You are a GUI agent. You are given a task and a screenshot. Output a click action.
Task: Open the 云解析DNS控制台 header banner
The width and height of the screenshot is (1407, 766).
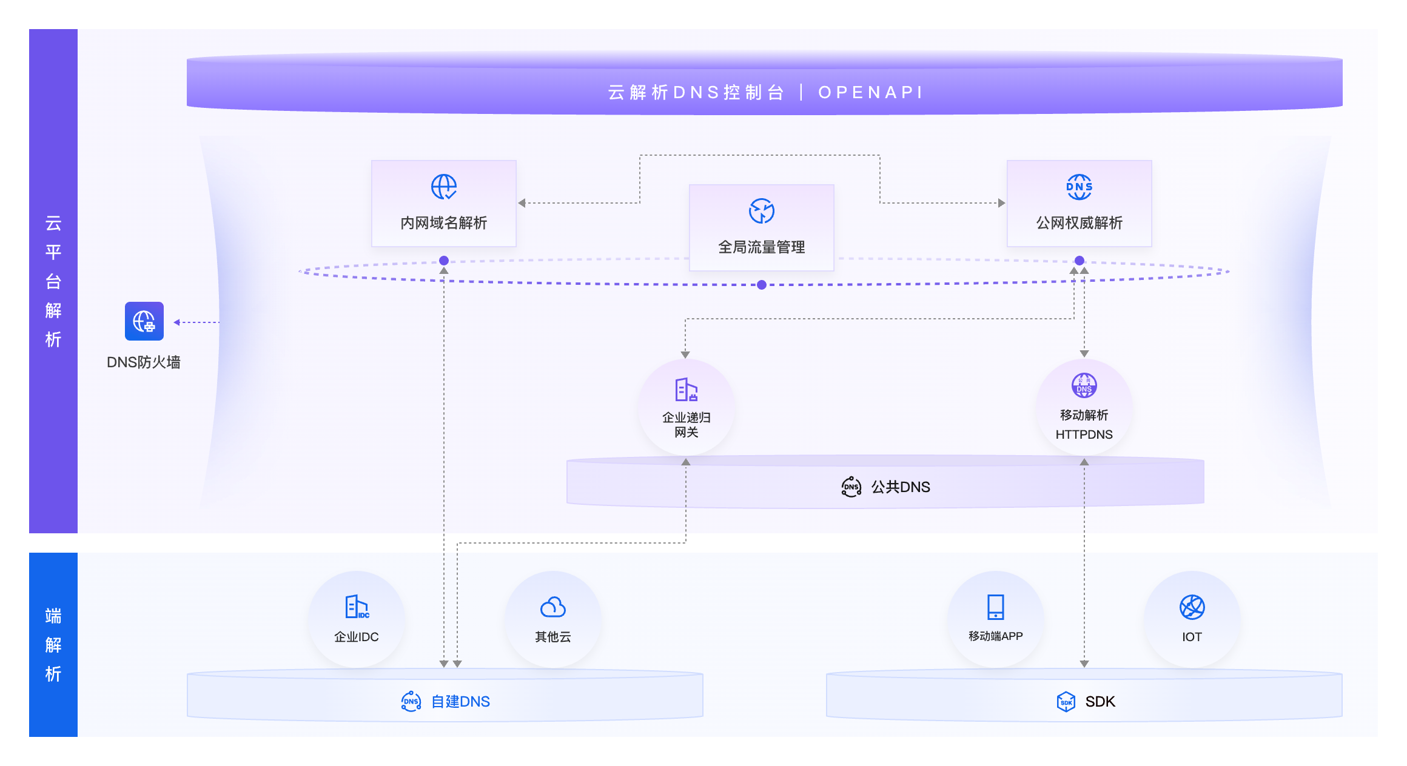coord(694,92)
